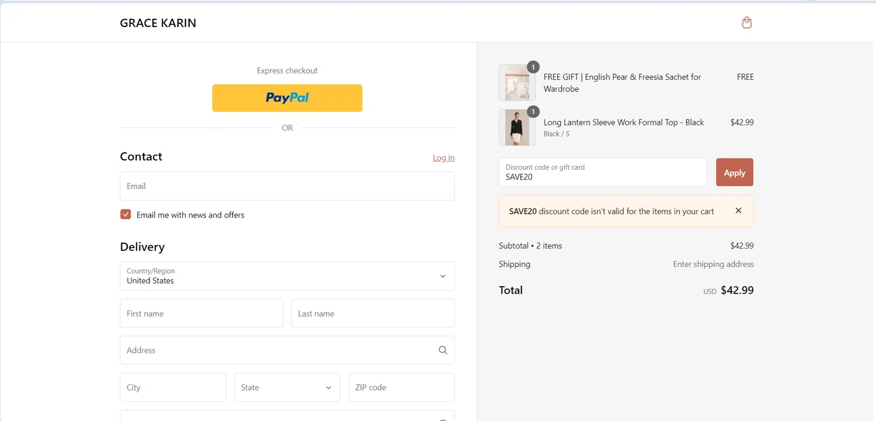The width and height of the screenshot is (876, 421).
Task: Click the Enter shipping address text
Action: tap(713, 264)
